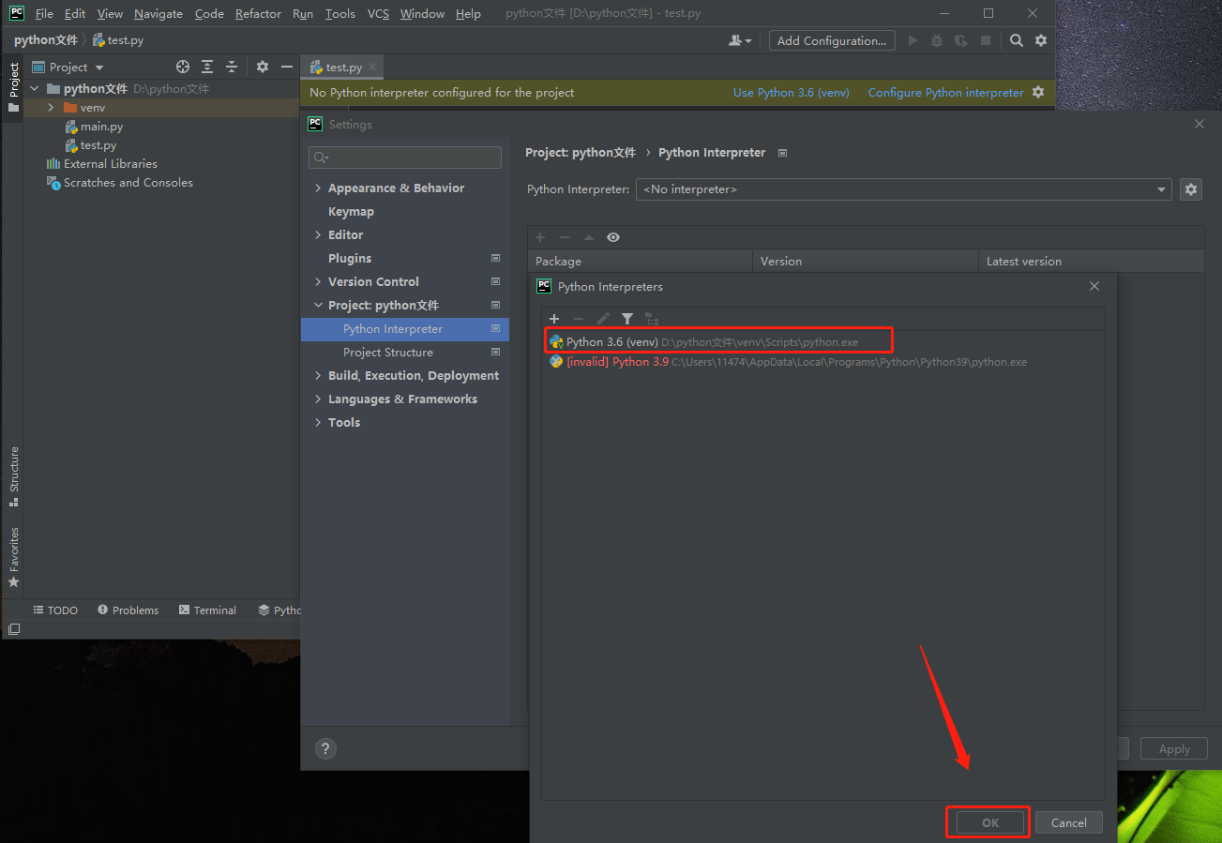Expand Languages & Frameworks settings
Image resolution: width=1222 pixels, height=843 pixels.
(318, 399)
